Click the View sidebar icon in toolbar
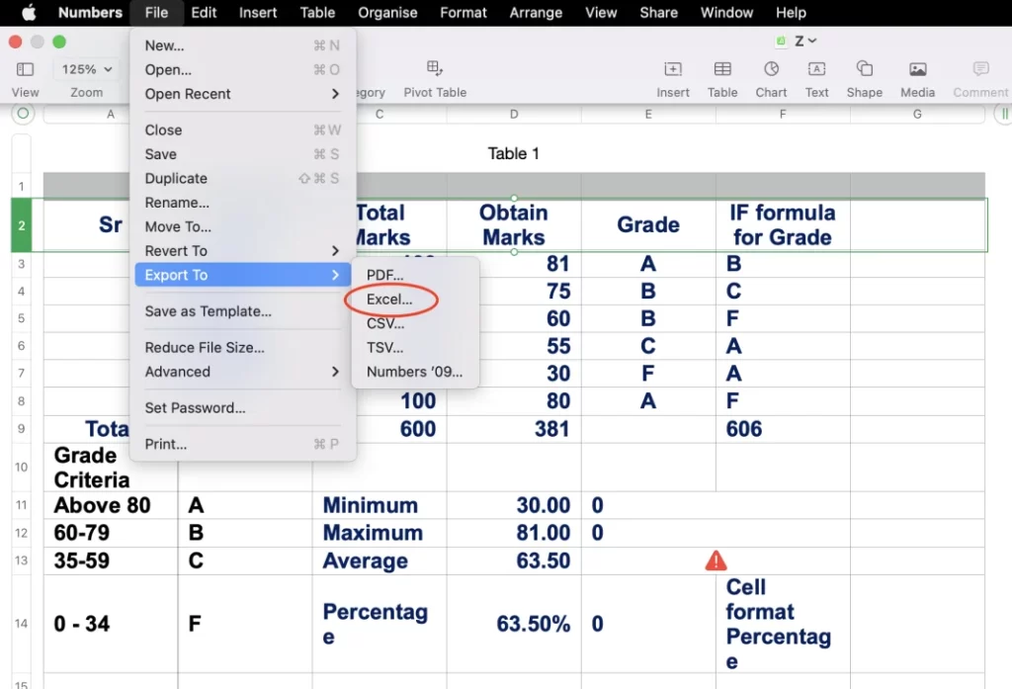This screenshot has width=1012, height=689. pos(25,69)
